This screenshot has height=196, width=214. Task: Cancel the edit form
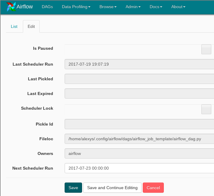point(153,188)
